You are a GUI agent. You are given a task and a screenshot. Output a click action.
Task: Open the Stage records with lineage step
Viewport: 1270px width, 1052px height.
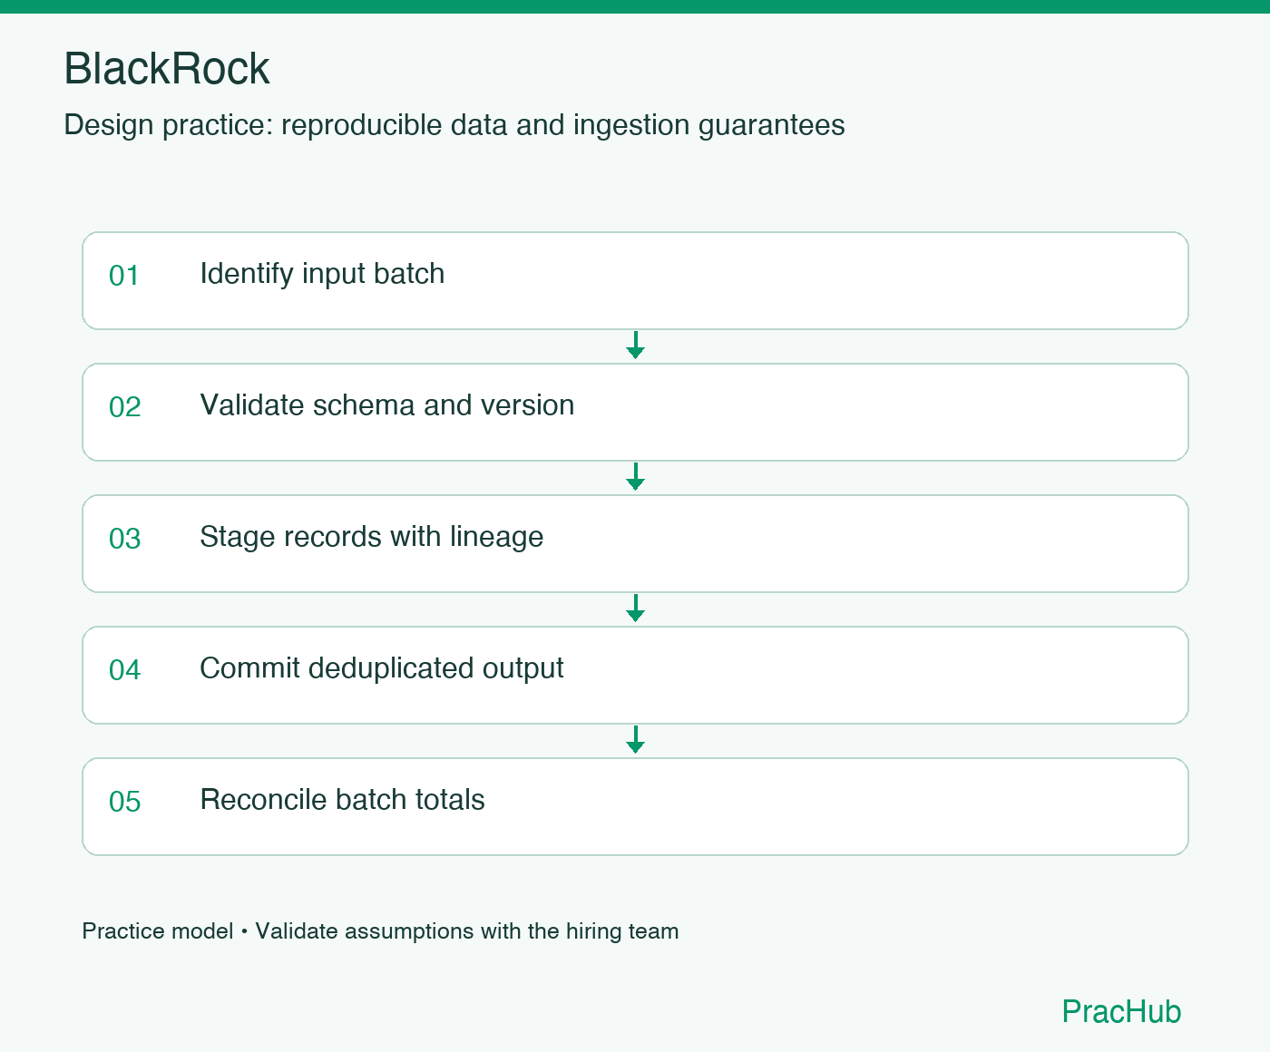[635, 544]
